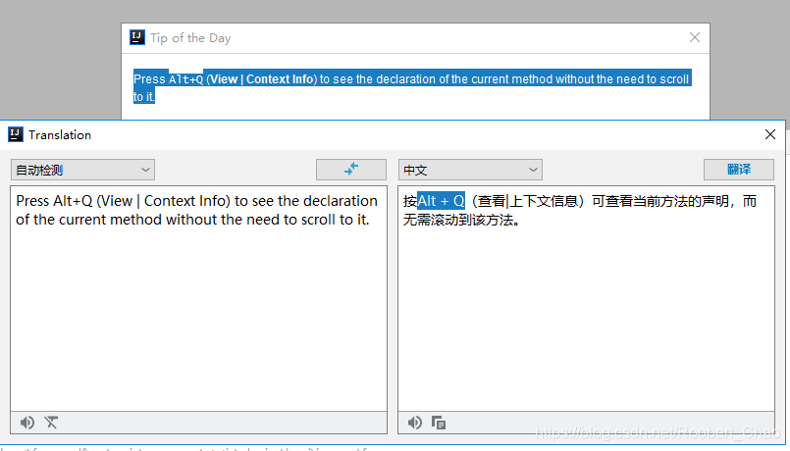Play audio of the English source text
Viewport: 790px width, 451px height.
(x=27, y=423)
